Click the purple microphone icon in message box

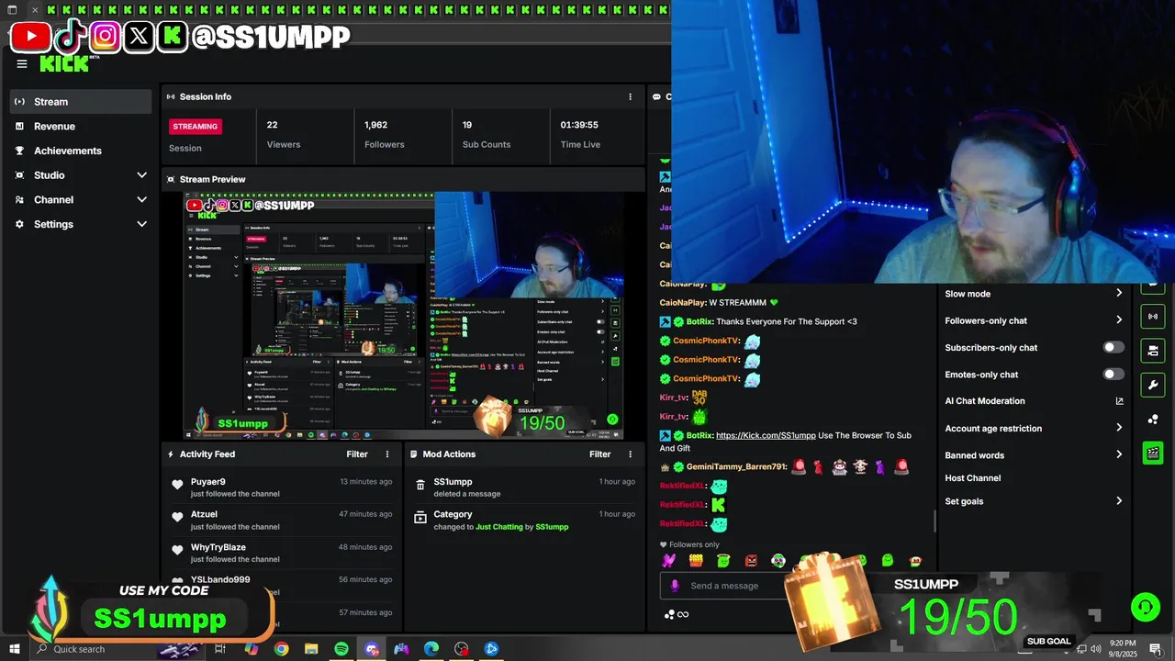coord(675,586)
